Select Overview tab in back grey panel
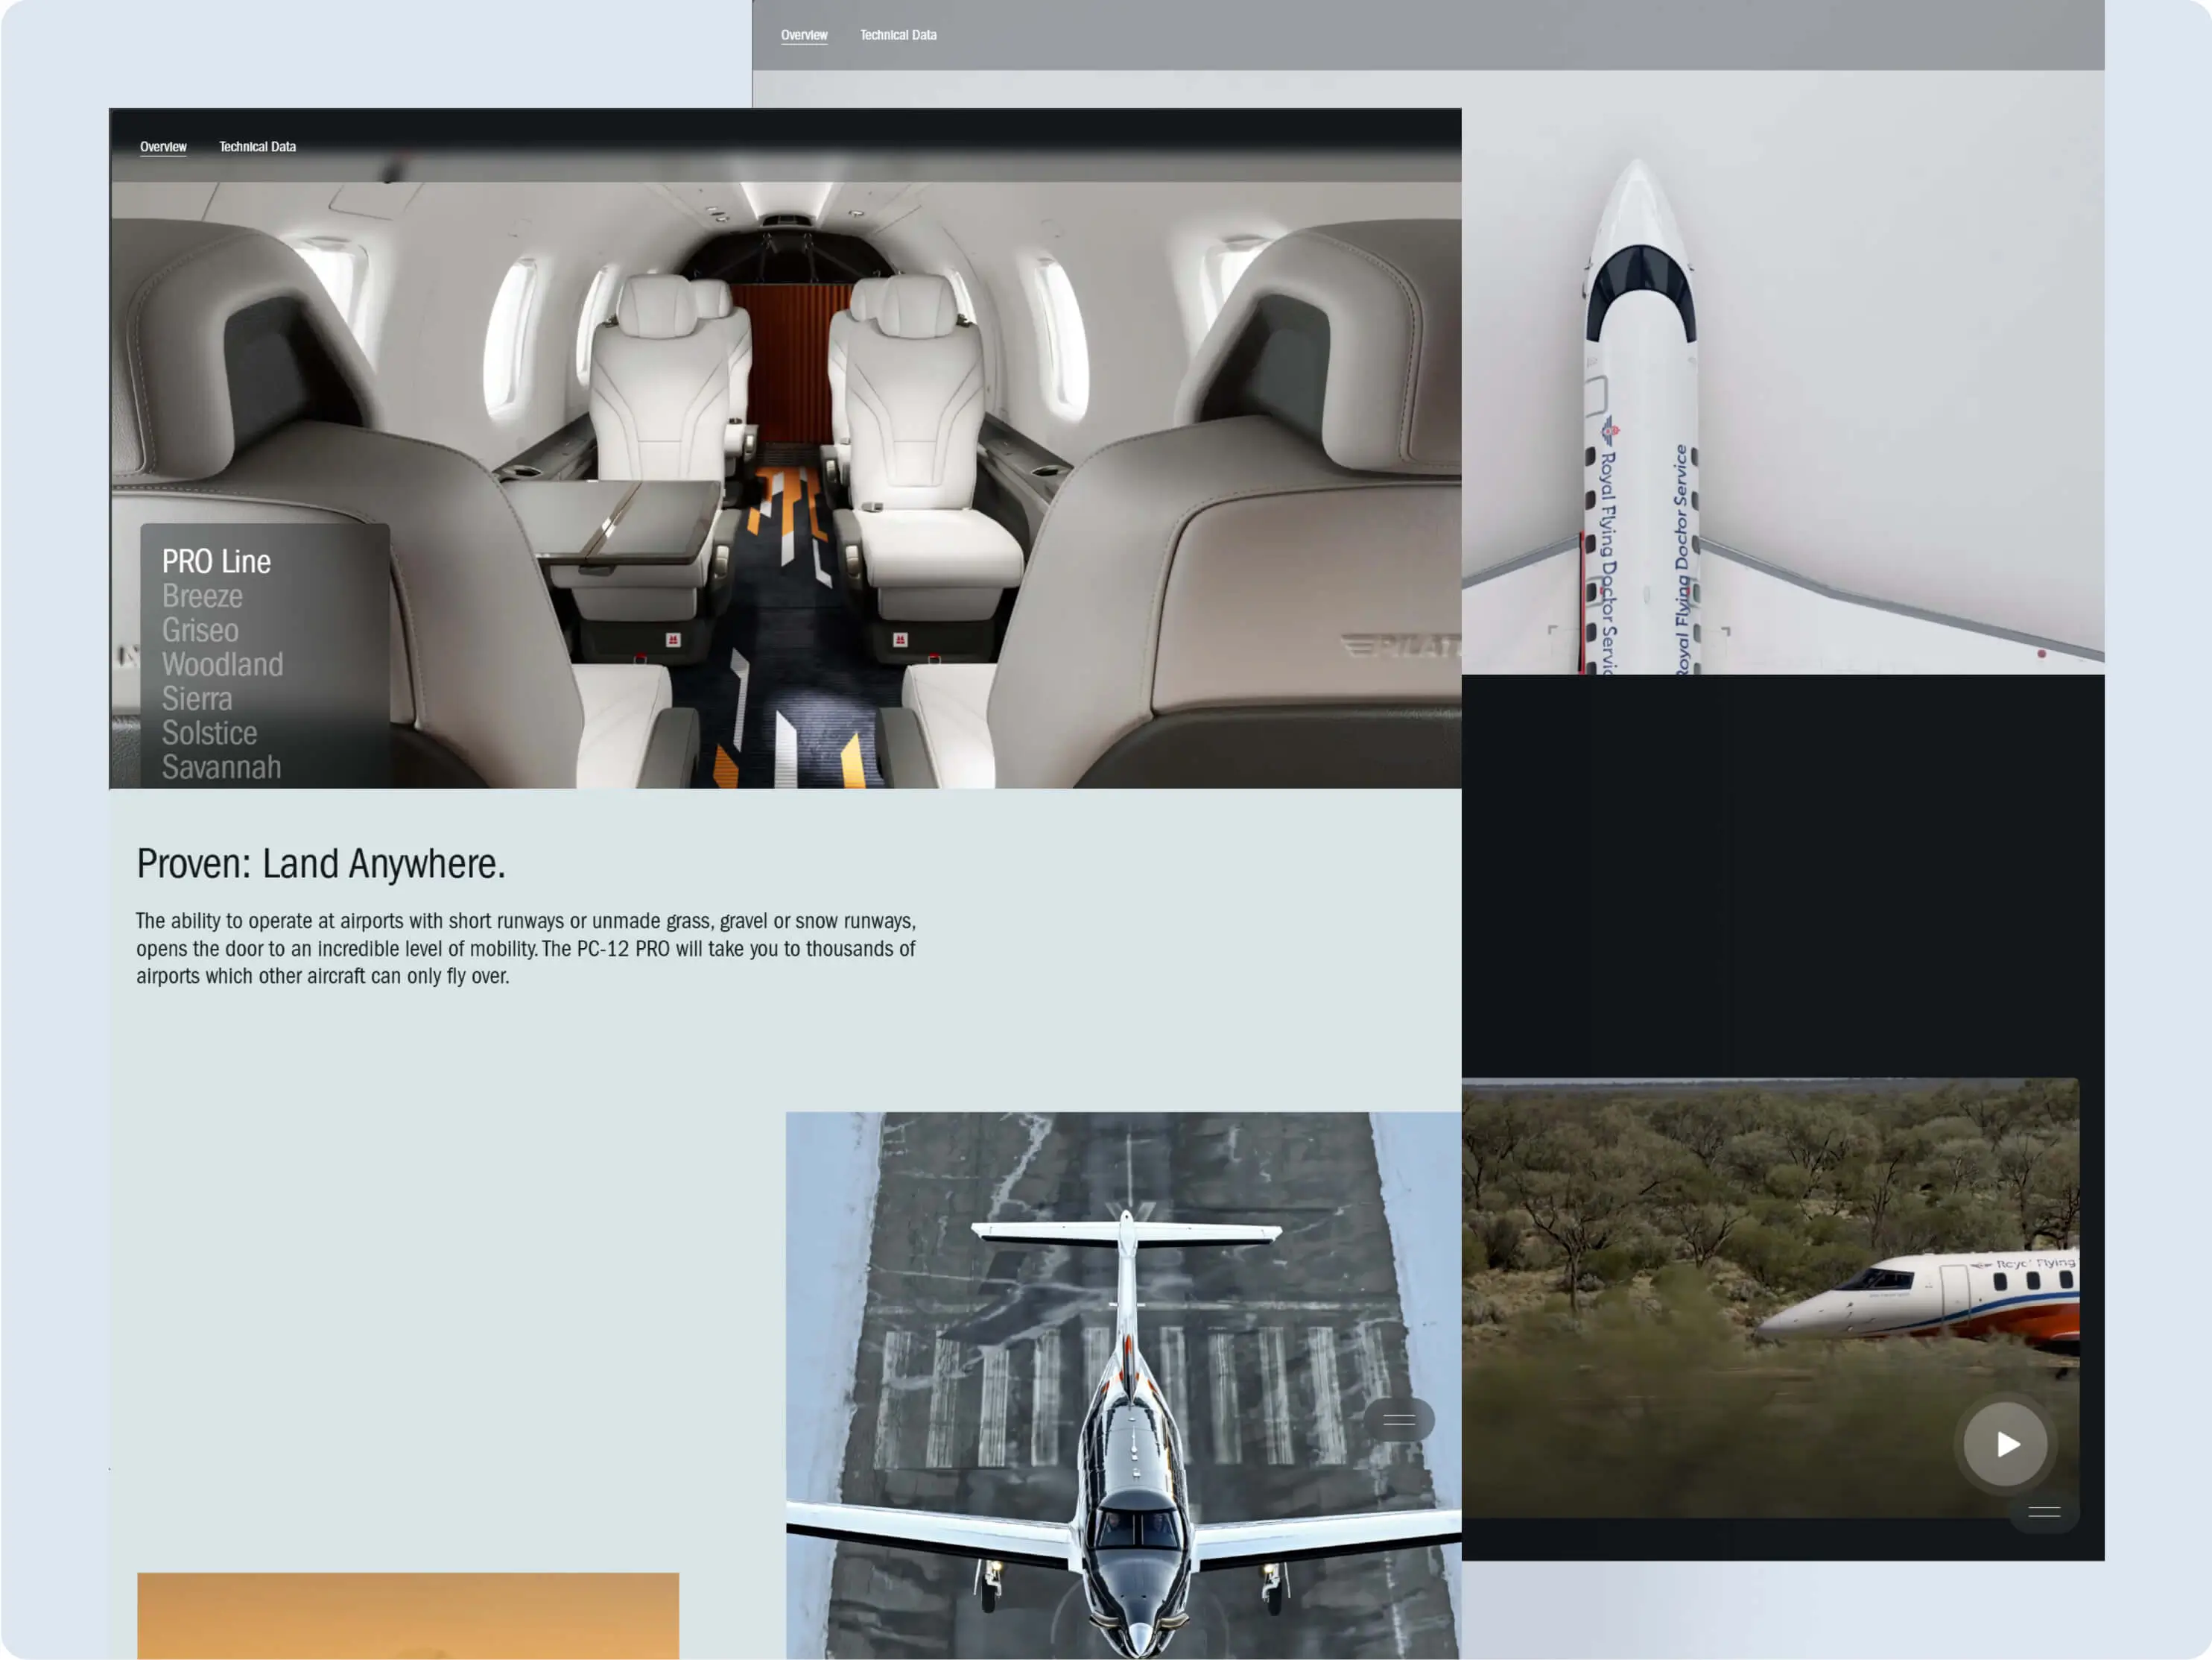2212x1660 pixels. [x=804, y=35]
